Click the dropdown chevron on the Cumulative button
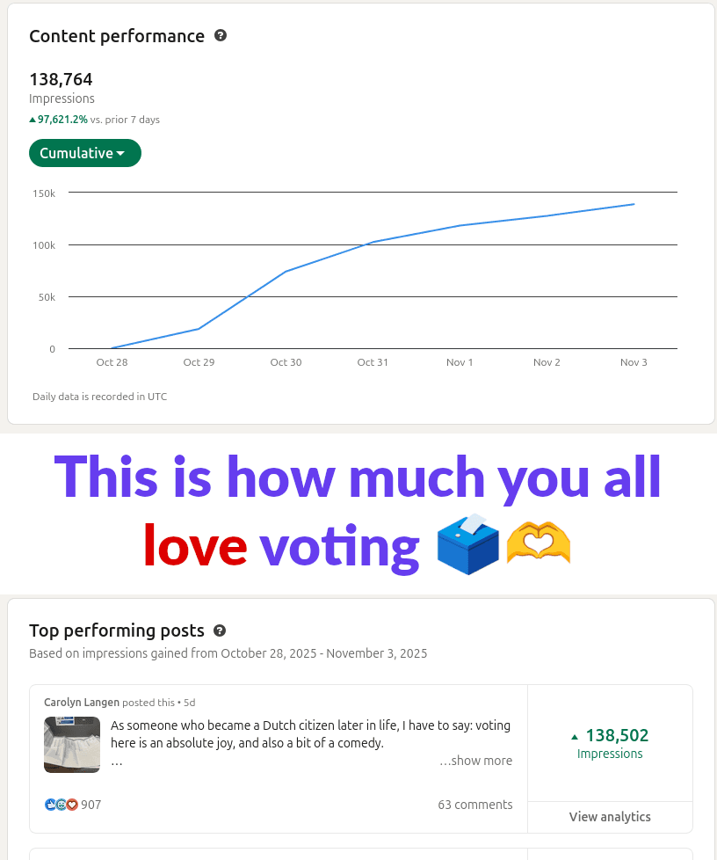Screen dimensions: 717x860 tap(120, 153)
